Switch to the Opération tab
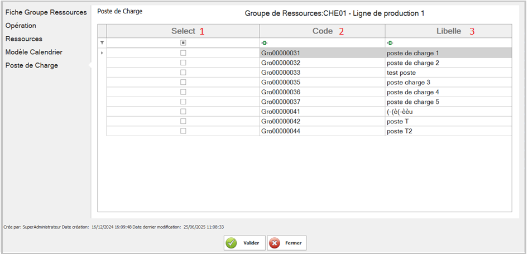The image size is (528, 254). click(x=21, y=26)
